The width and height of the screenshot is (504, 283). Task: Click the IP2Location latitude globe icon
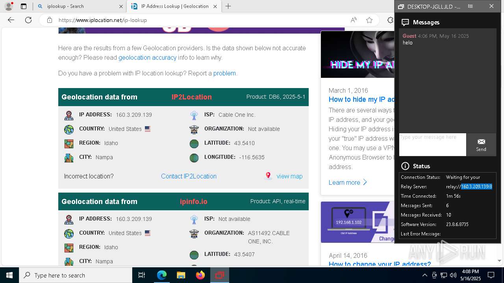(194, 143)
